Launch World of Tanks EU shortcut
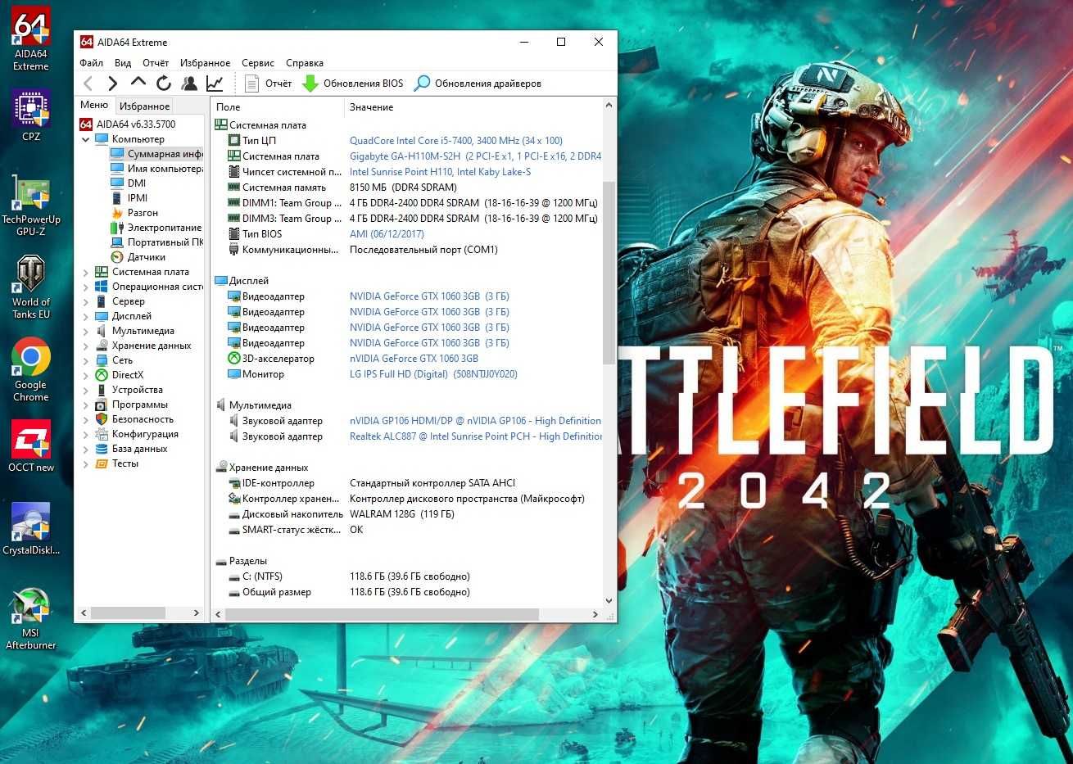 [x=30, y=287]
